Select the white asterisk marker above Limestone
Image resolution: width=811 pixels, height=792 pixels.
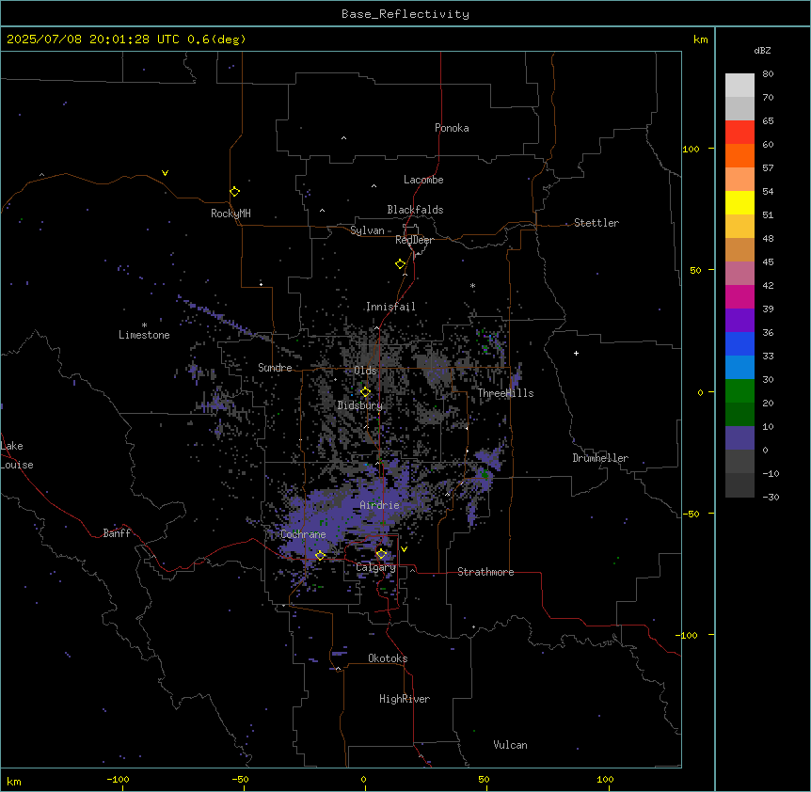coord(144,325)
